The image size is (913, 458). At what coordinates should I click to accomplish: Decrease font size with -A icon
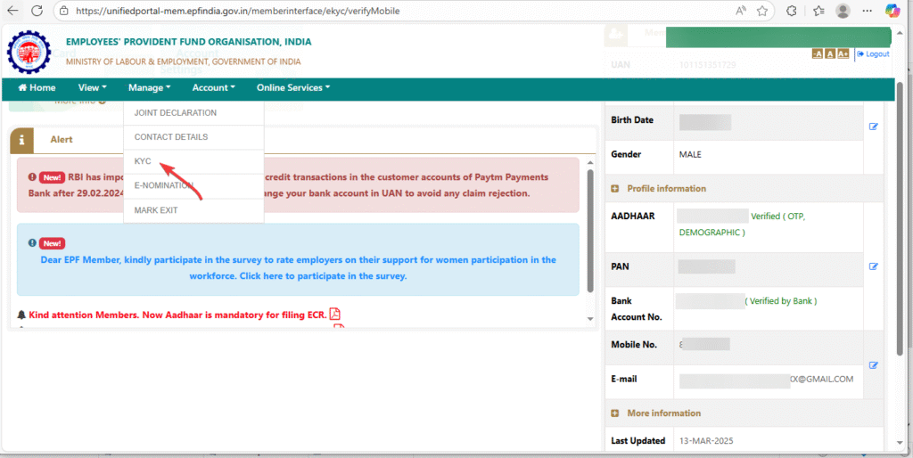tap(817, 54)
